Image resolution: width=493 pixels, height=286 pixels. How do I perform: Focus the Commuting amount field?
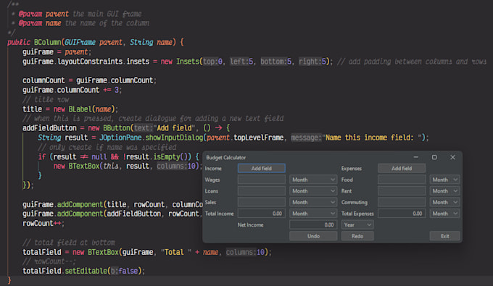coord(402,202)
